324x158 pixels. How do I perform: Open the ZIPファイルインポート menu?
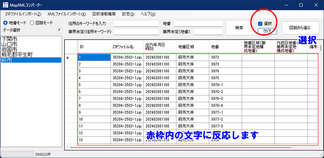(x=23, y=14)
